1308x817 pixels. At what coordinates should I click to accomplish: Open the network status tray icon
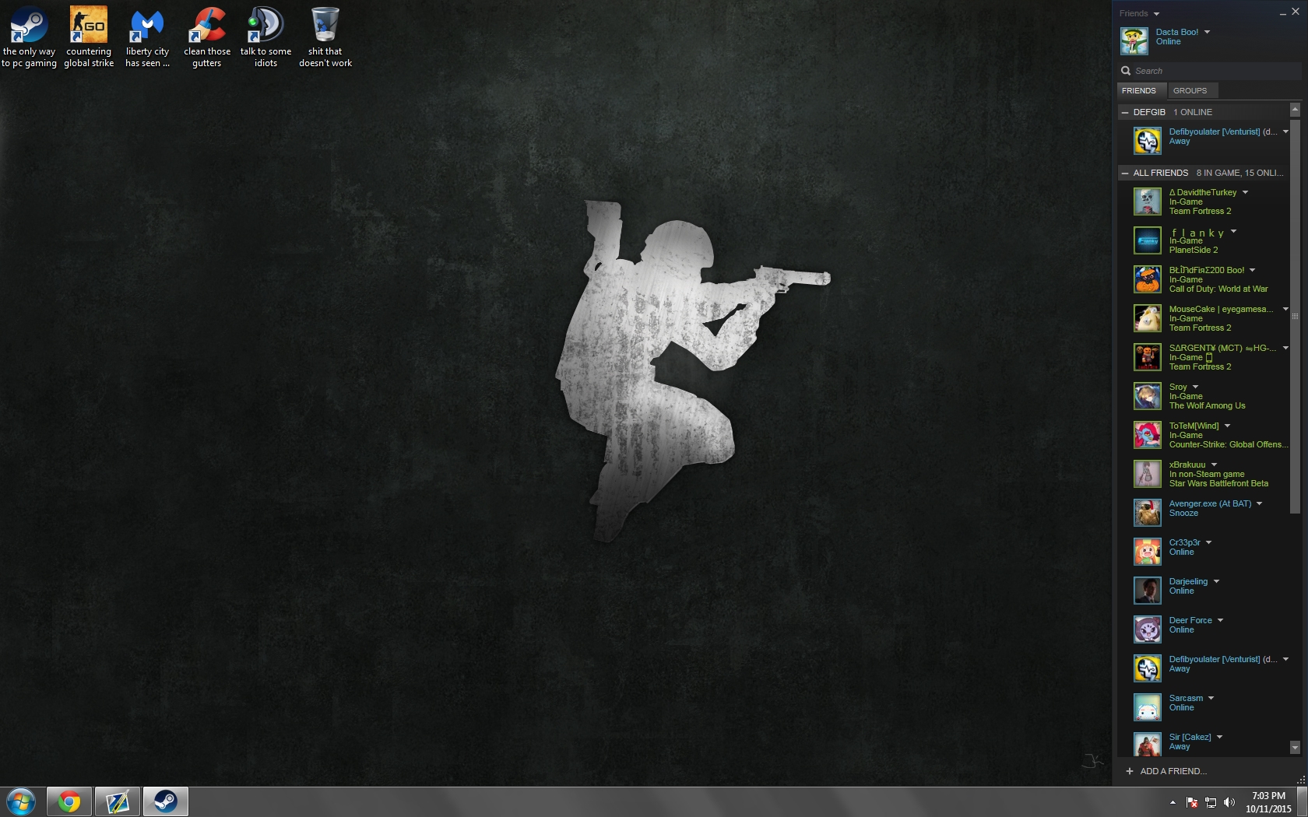1211,802
